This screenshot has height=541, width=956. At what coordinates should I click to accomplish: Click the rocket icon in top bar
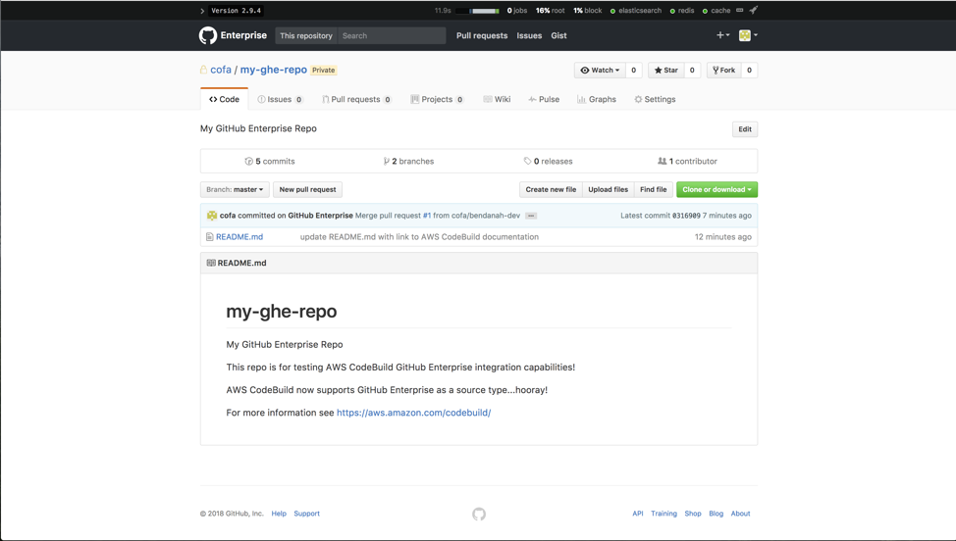tap(753, 11)
